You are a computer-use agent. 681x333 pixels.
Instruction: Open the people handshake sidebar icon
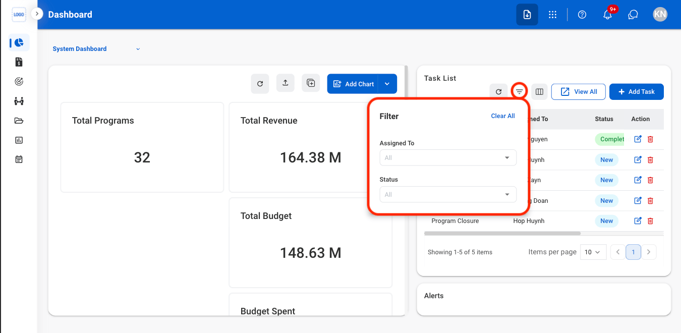coord(19,101)
